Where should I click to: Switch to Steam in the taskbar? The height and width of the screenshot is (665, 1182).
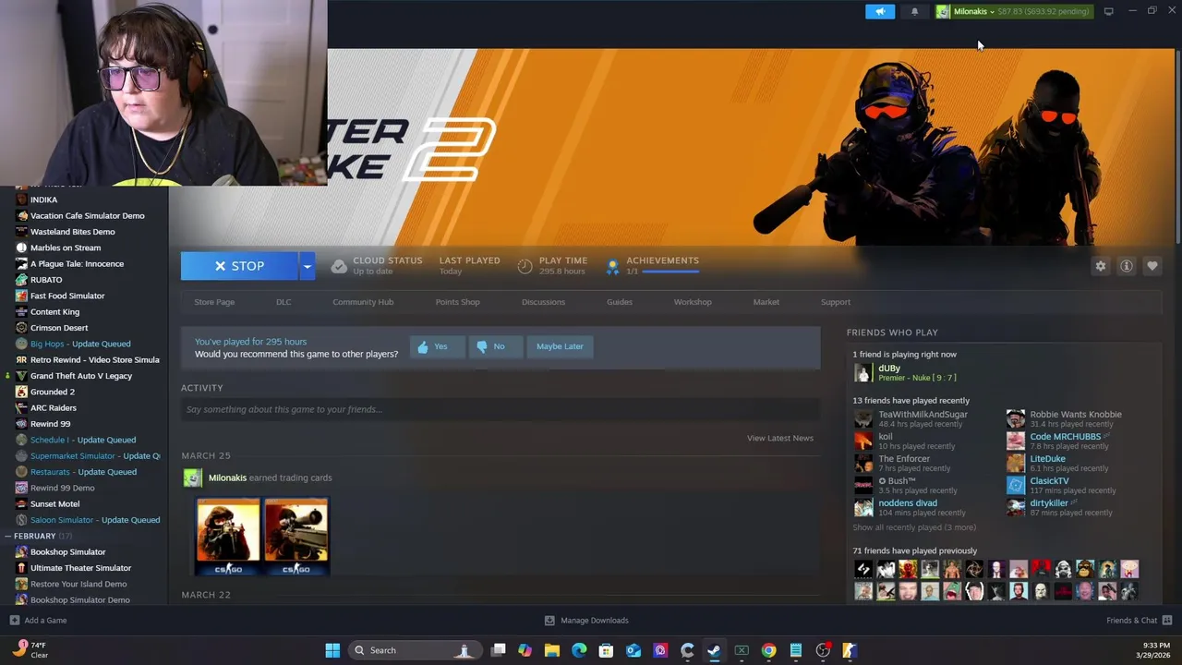[x=714, y=650]
